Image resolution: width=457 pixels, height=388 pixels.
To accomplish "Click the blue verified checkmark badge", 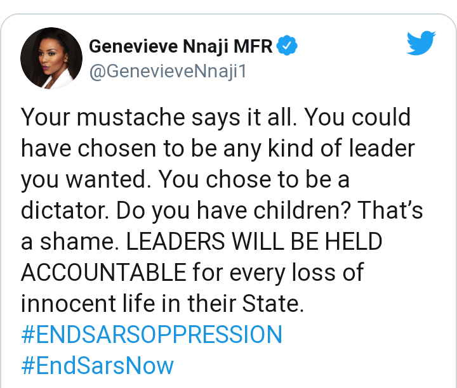I will (x=287, y=45).
